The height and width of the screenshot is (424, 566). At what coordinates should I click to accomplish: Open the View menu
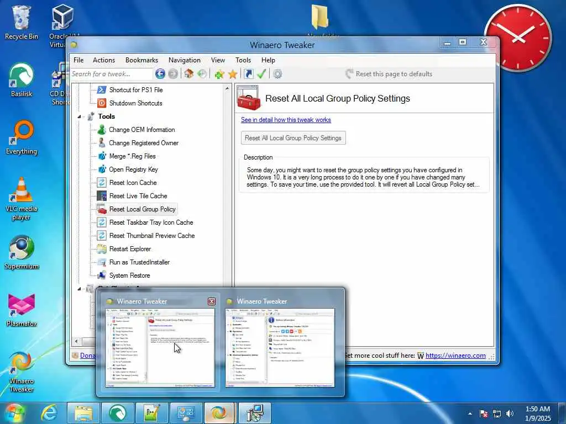click(x=218, y=60)
